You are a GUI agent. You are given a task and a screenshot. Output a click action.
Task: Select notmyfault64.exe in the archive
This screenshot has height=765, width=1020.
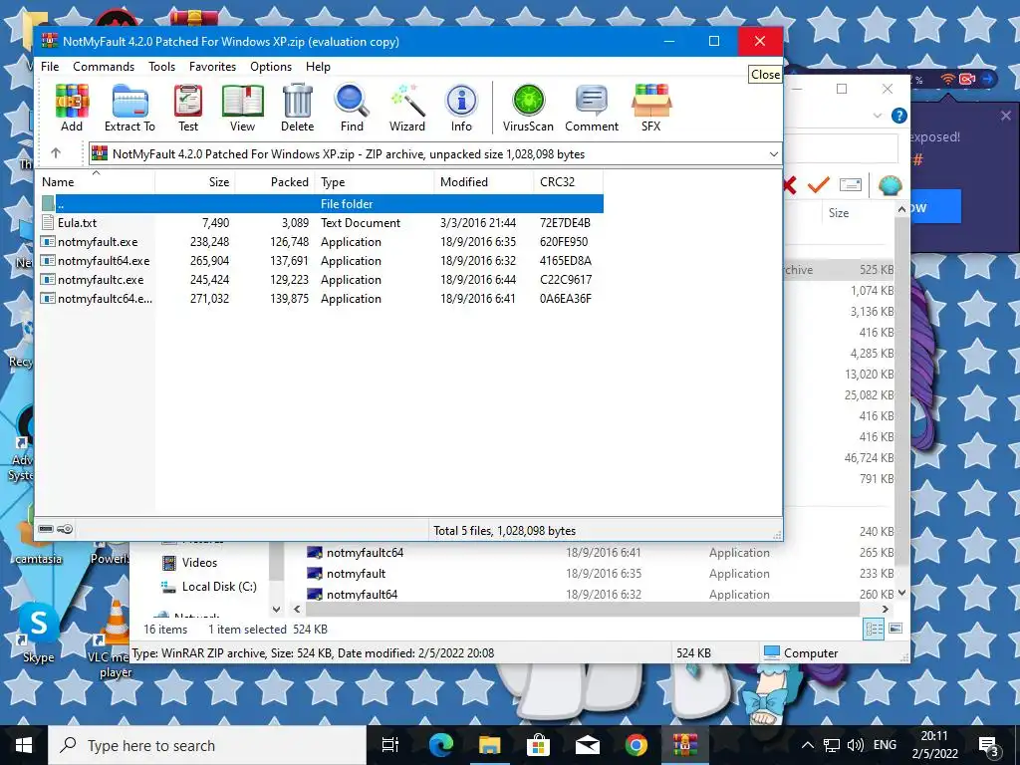coord(321,260)
